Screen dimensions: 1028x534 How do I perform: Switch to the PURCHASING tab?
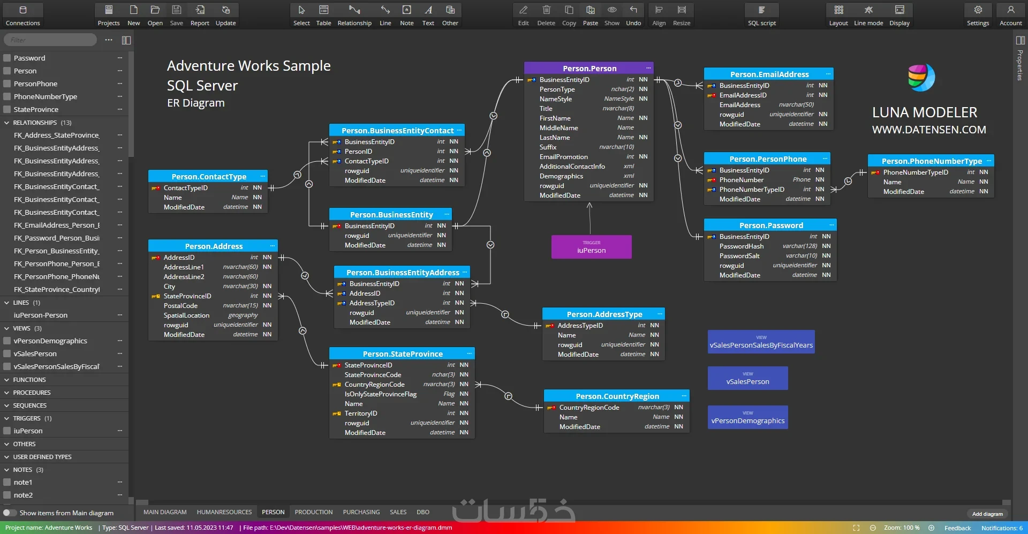(x=361, y=512)
